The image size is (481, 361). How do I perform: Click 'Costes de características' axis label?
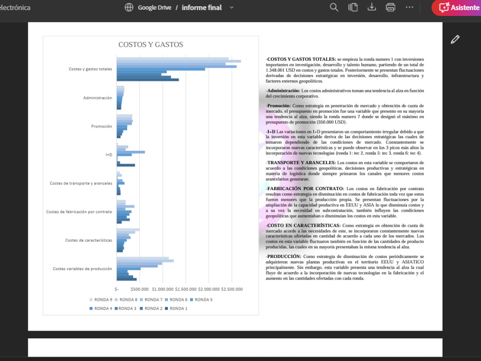(x=89, y=240)
